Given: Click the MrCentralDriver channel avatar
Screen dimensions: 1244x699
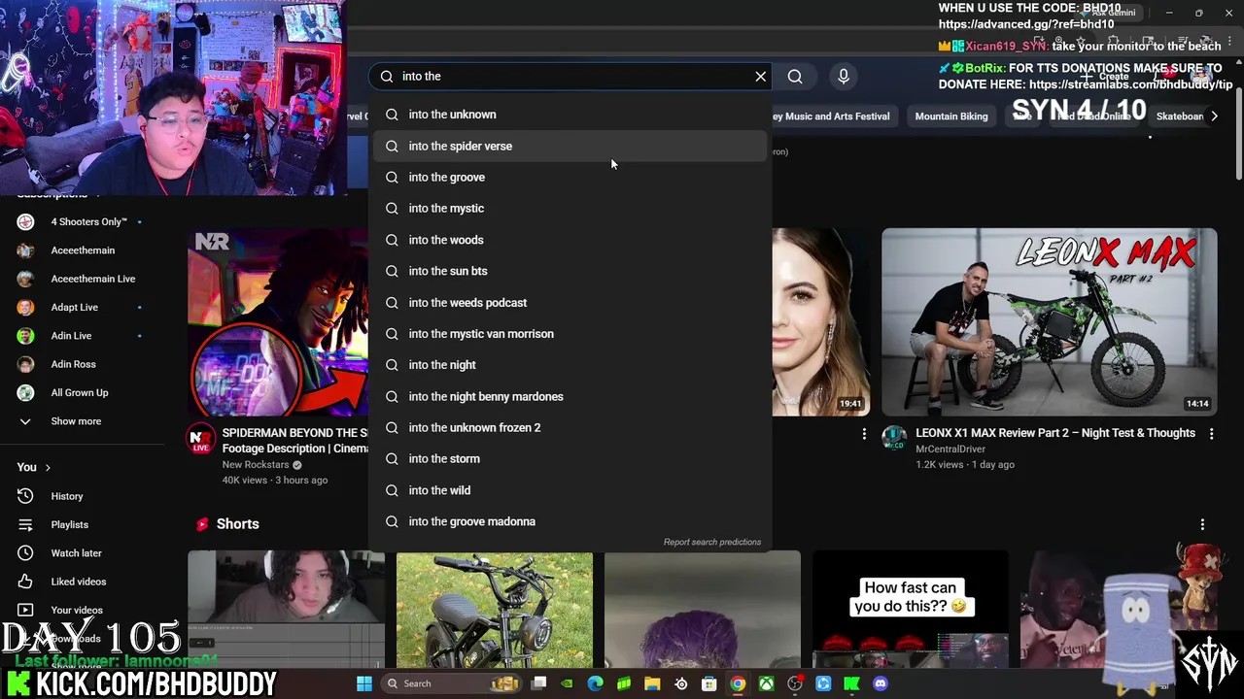Looking at the screenshot, I should pyautogui.click(x=894, y=438).
